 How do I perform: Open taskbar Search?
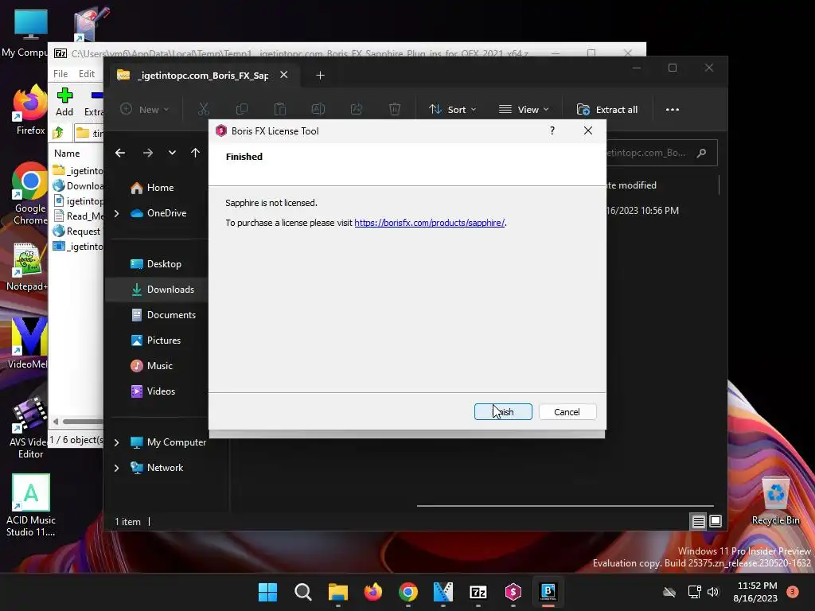303,592
